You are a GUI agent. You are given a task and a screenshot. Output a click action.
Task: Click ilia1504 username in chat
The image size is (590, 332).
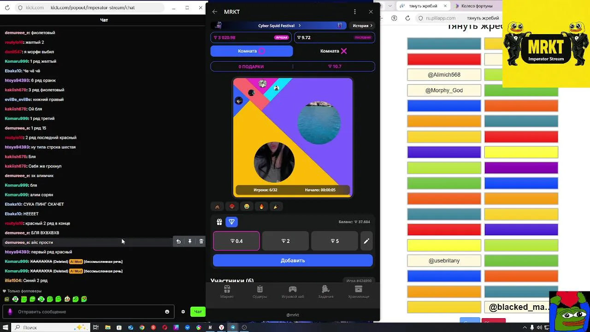point(12,280)
